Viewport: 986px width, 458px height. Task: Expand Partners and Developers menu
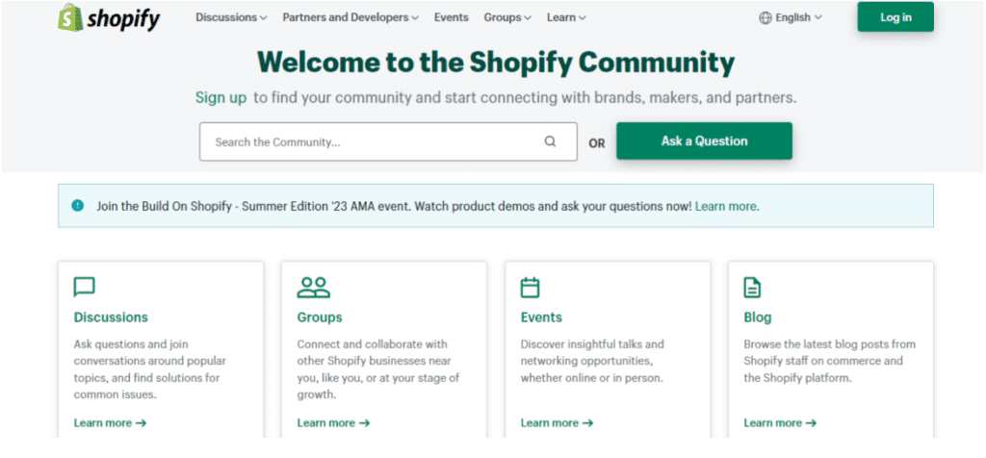pyautogui.click(x=350, y=17)
